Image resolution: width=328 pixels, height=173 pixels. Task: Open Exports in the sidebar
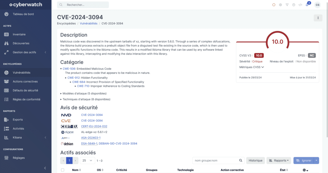[18, 119]
